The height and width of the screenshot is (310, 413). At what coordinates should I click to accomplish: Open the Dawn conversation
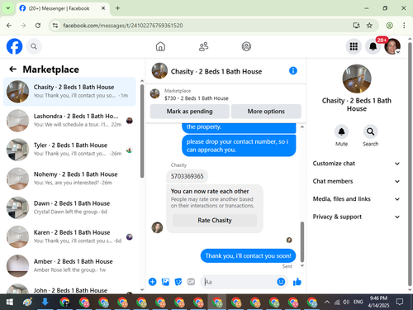[x=69, y=207]
